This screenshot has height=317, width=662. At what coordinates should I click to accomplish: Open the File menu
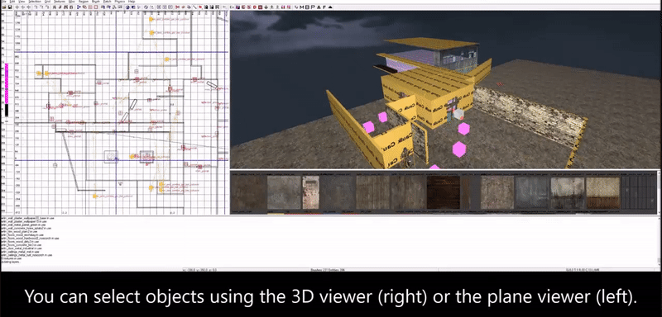[x=3, y=2]
